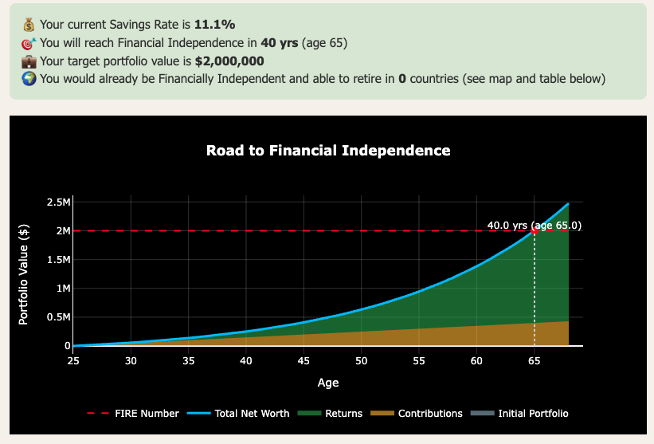The image size is (654, 444).
Task: Click the 1M y-axis tick label
Action: [64, 289]
